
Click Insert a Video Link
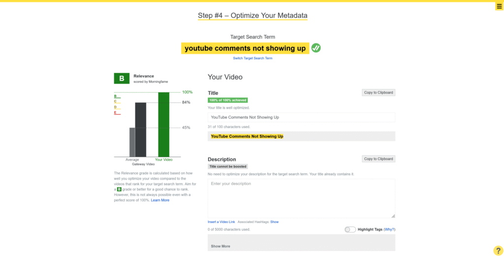point(221,222)
